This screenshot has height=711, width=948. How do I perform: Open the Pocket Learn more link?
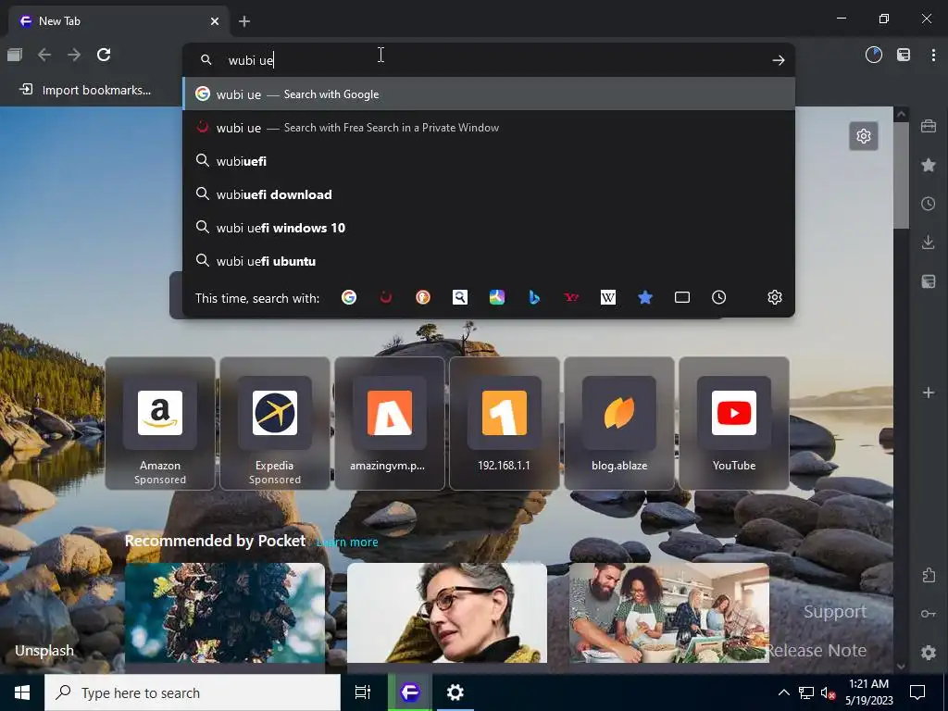click(347, 543)
